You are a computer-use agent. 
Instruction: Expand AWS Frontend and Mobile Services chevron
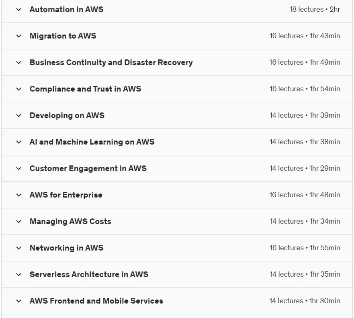19,301
